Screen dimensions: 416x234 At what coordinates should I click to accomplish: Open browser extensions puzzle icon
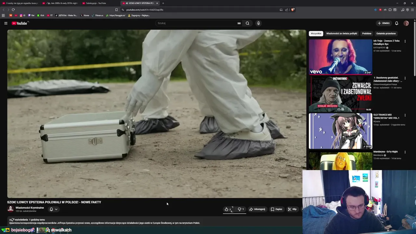coord(390,10)
